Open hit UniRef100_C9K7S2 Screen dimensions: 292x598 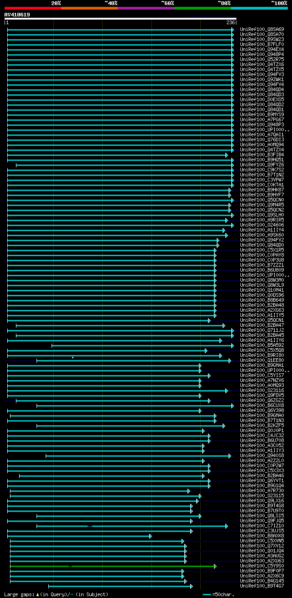[x=262, y=170]
